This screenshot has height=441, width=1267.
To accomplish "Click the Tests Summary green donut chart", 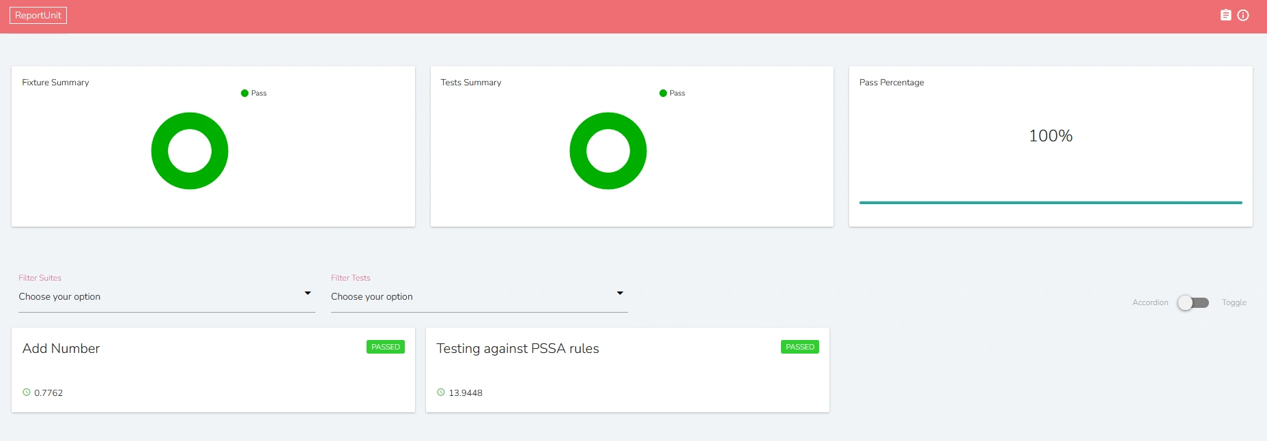I will [x=608, y=151].
